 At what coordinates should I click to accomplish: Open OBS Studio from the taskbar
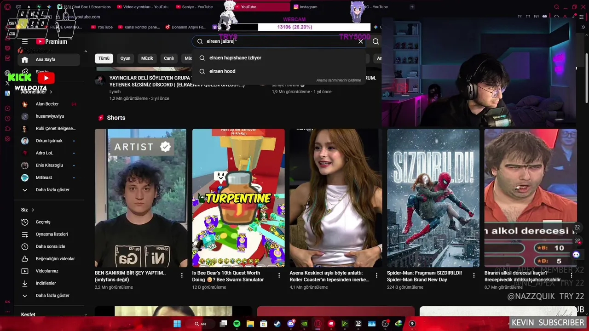coord(385,324)
